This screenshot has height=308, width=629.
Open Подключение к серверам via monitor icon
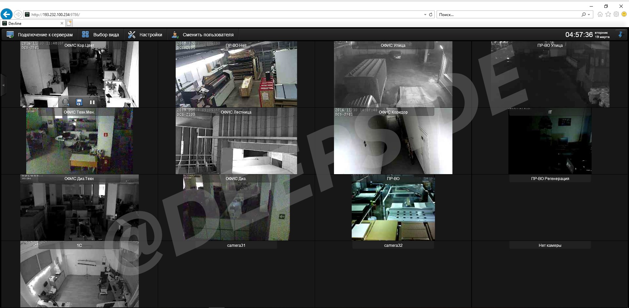(x=10, y=34)
